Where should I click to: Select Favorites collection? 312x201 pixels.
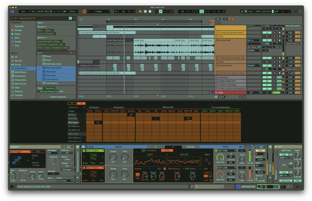[x=19, y=26]
